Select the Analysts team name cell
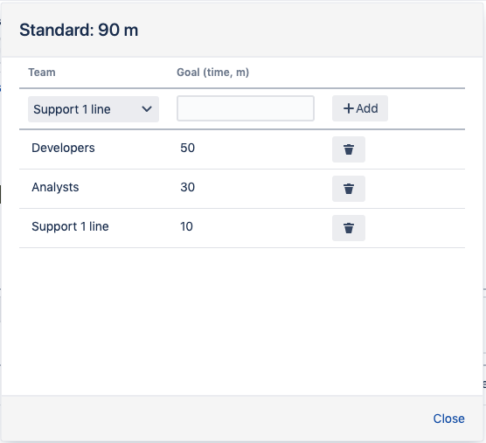The image size is (486, 443). tap(55, 187)
